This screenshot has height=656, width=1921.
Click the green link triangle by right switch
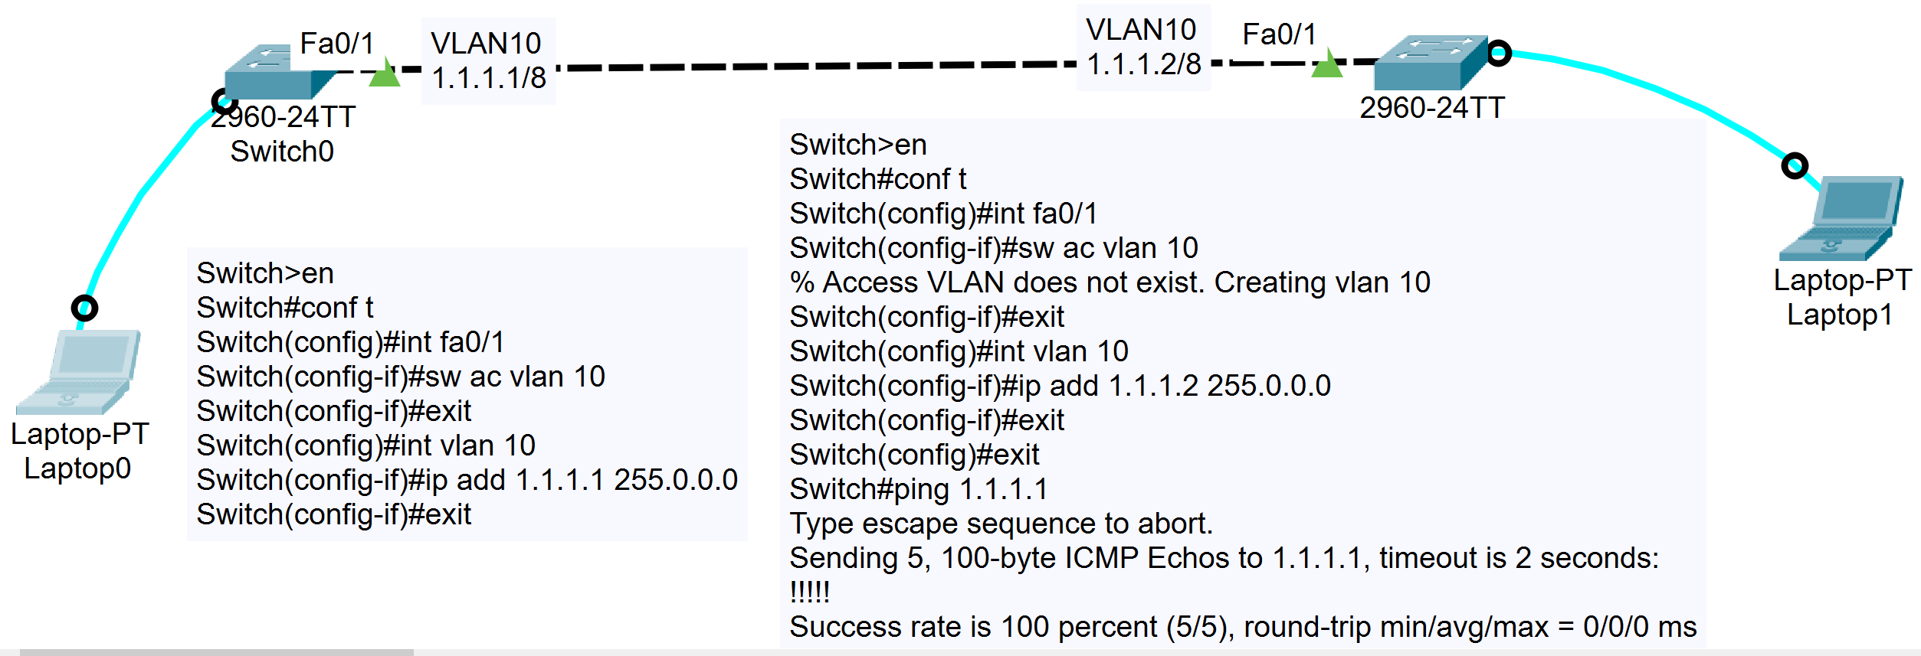point(1326,64)
